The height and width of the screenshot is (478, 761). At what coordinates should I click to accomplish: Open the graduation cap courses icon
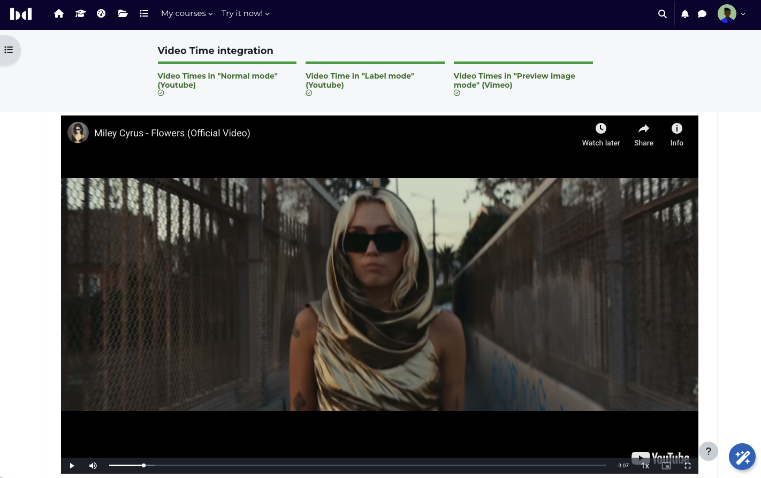[x=80, y=13]
